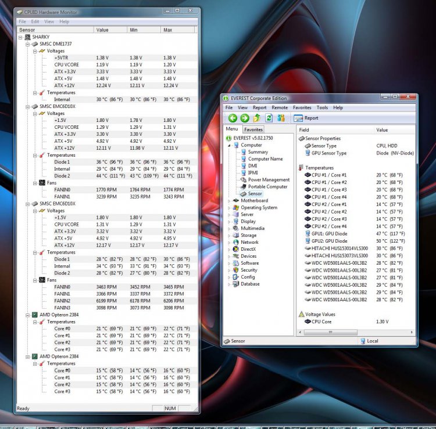
Task: Click the Display icon in EVEREST tree
Action: click(236, 221)
